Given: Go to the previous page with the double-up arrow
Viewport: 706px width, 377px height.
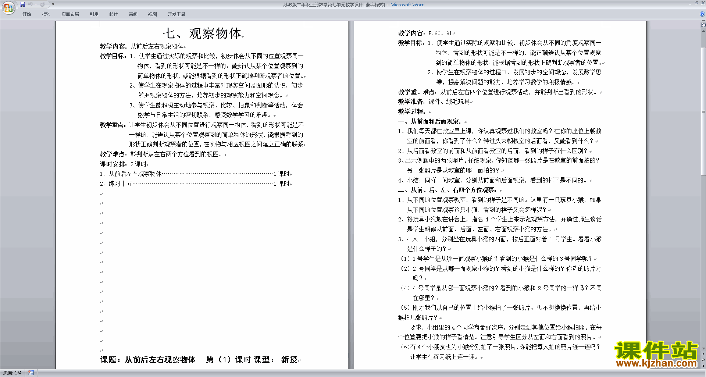Looking at the screenshot, I should pos(703,355).
